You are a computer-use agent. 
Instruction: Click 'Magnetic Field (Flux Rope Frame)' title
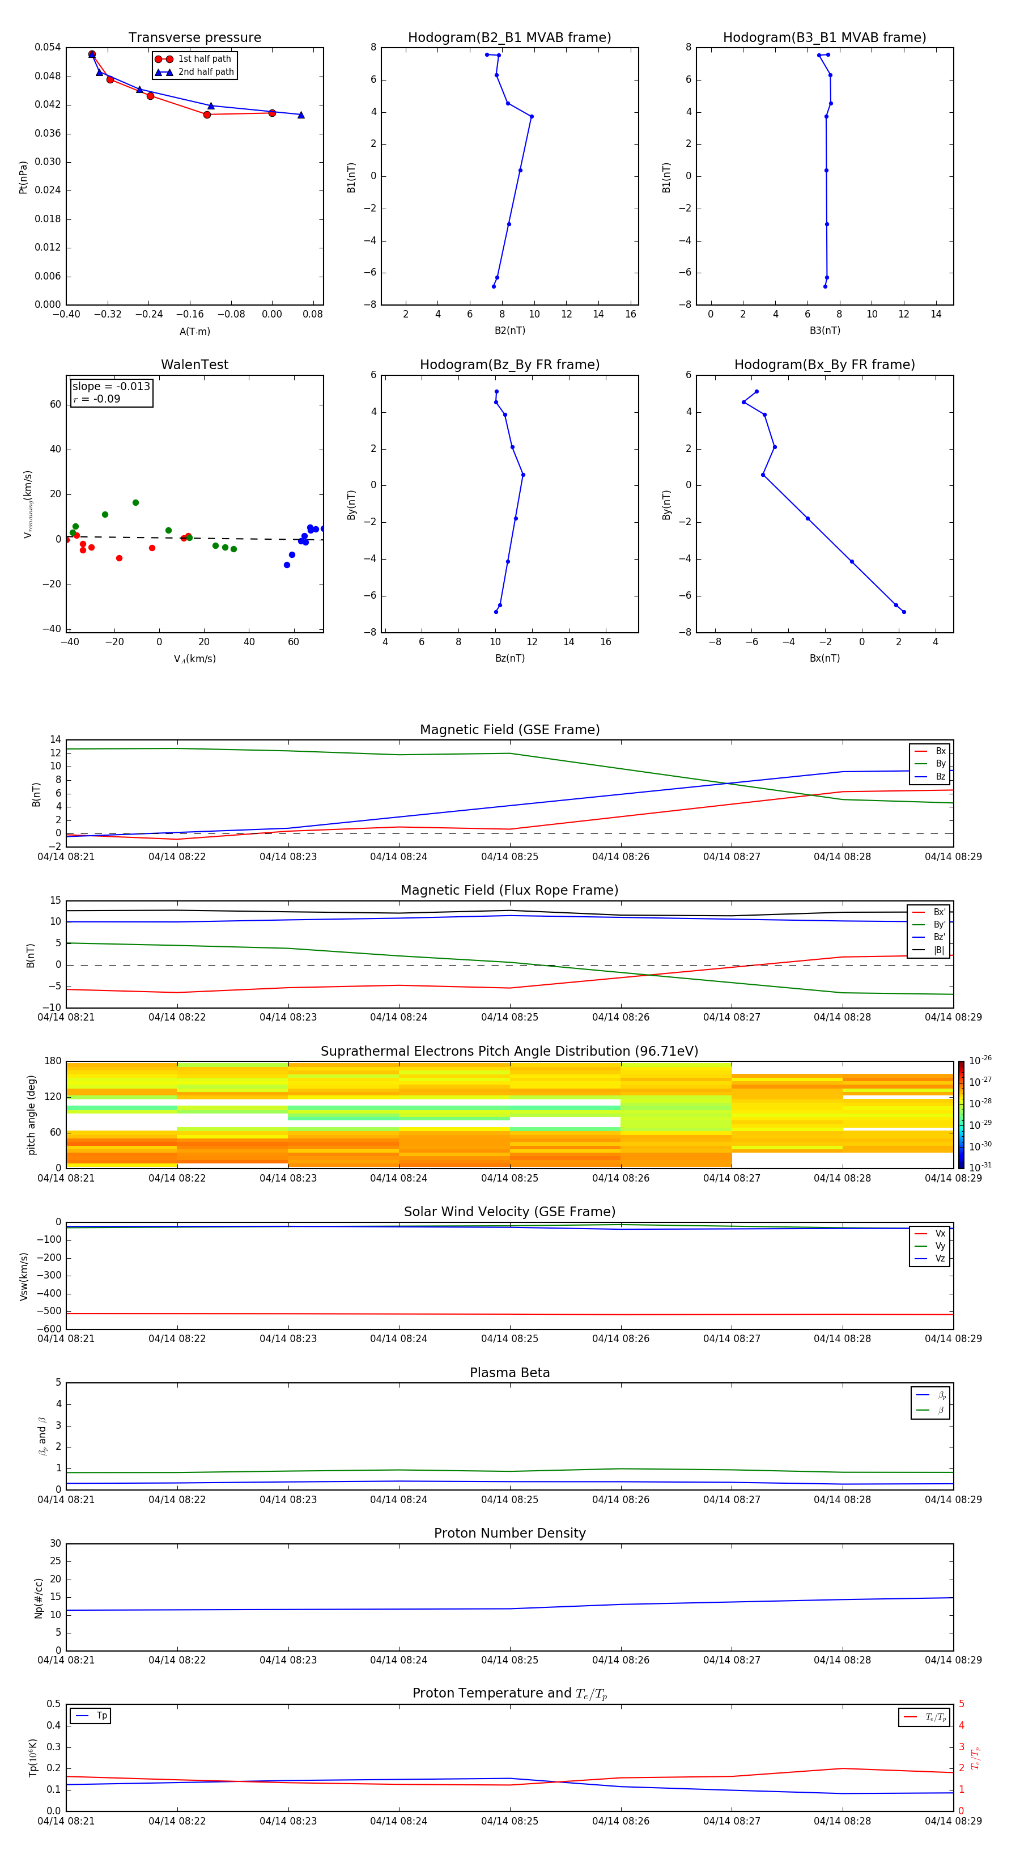509,891
